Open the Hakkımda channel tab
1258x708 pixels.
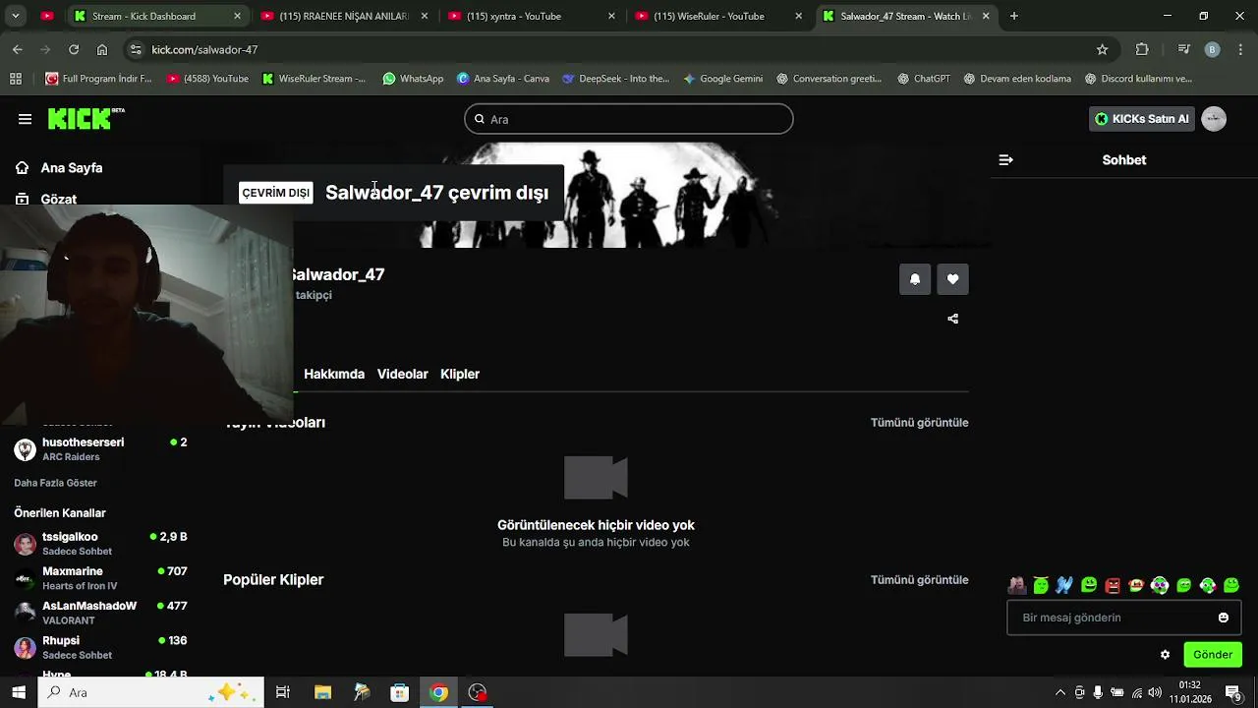tap(334, 374)
